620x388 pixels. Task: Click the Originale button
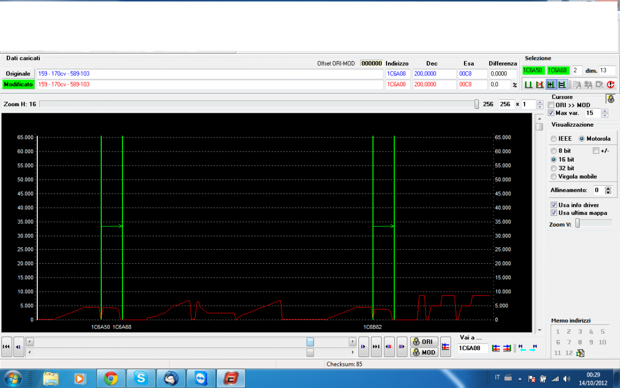(x=18, y=73)
